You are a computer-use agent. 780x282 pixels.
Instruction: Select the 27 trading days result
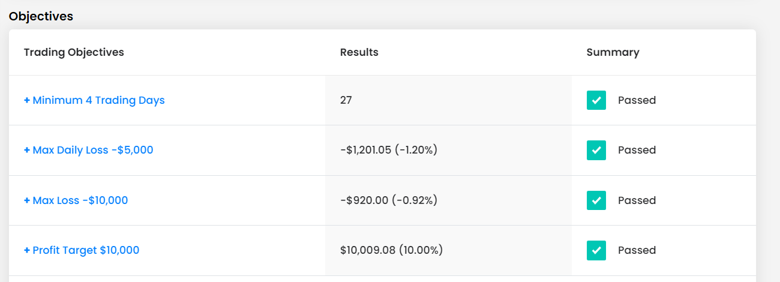click(346, 100)
